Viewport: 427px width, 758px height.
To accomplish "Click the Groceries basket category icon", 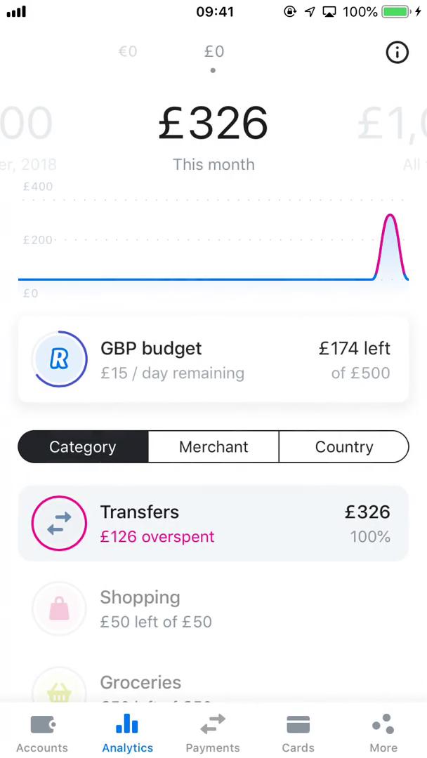I will tap(59, 691).
